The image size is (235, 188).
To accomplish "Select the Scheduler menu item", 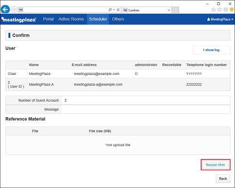I will (x=98, y=19).
